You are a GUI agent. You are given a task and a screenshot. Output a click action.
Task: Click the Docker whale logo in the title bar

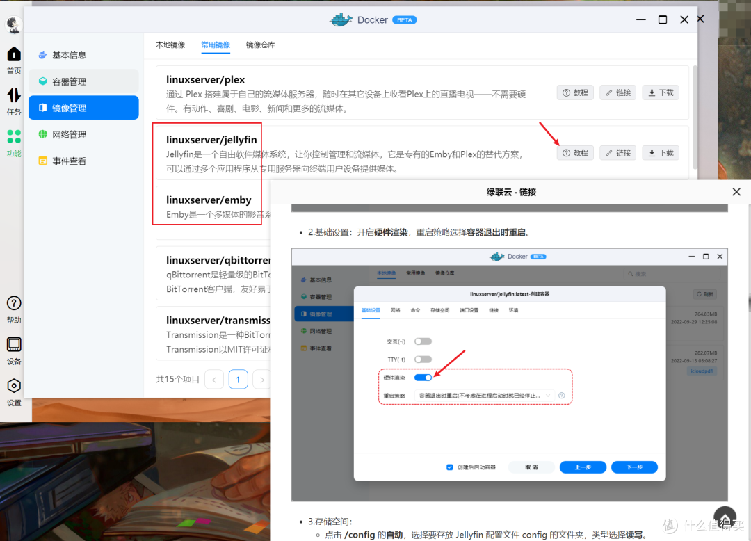click(x=341, y=19)
